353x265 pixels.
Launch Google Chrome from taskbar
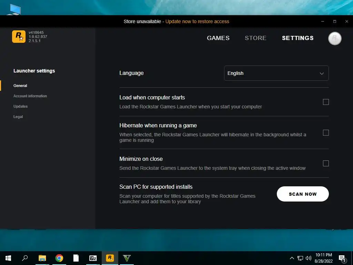59,258
